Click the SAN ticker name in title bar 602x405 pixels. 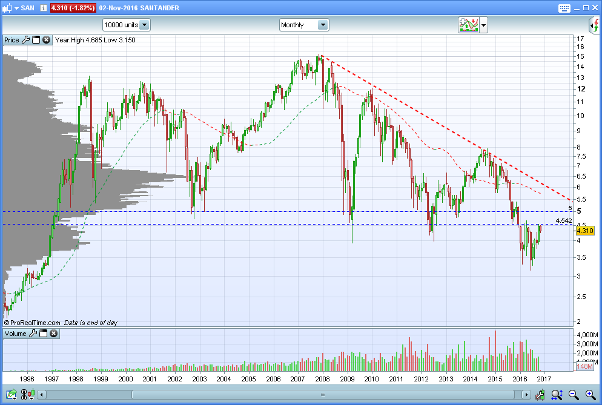(27, 8)
